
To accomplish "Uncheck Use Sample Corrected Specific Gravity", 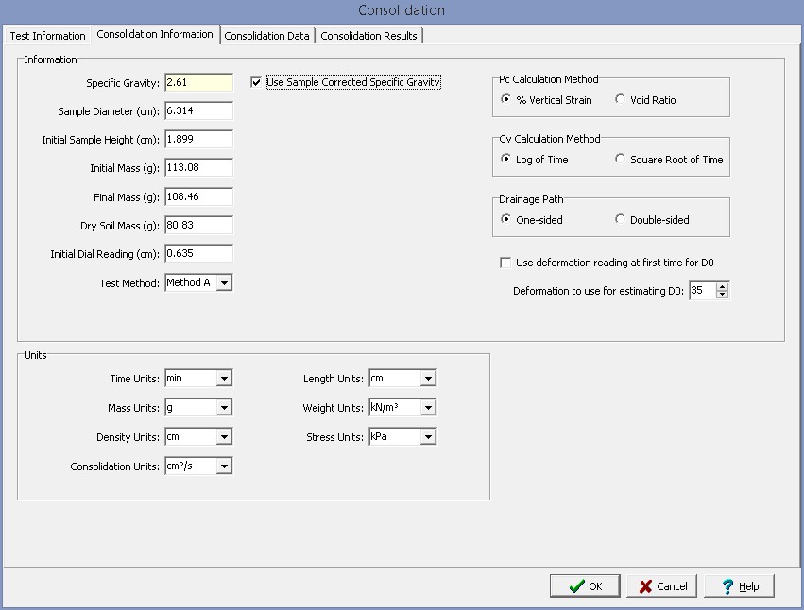I will pyautogui.click(x=256, y=83).
